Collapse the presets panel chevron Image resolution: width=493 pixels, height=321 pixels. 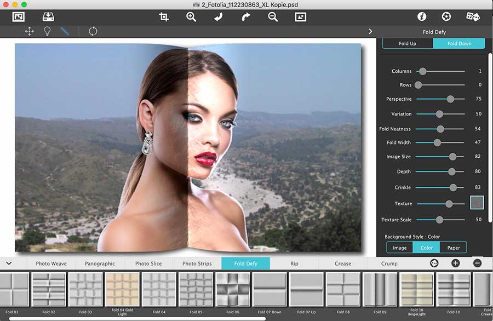(9, 263)
